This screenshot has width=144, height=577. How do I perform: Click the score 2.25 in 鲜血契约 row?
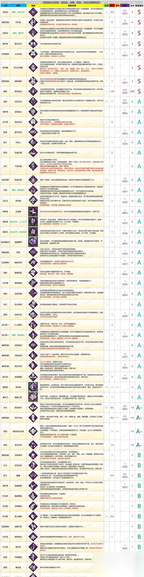(x=132, y=91)
